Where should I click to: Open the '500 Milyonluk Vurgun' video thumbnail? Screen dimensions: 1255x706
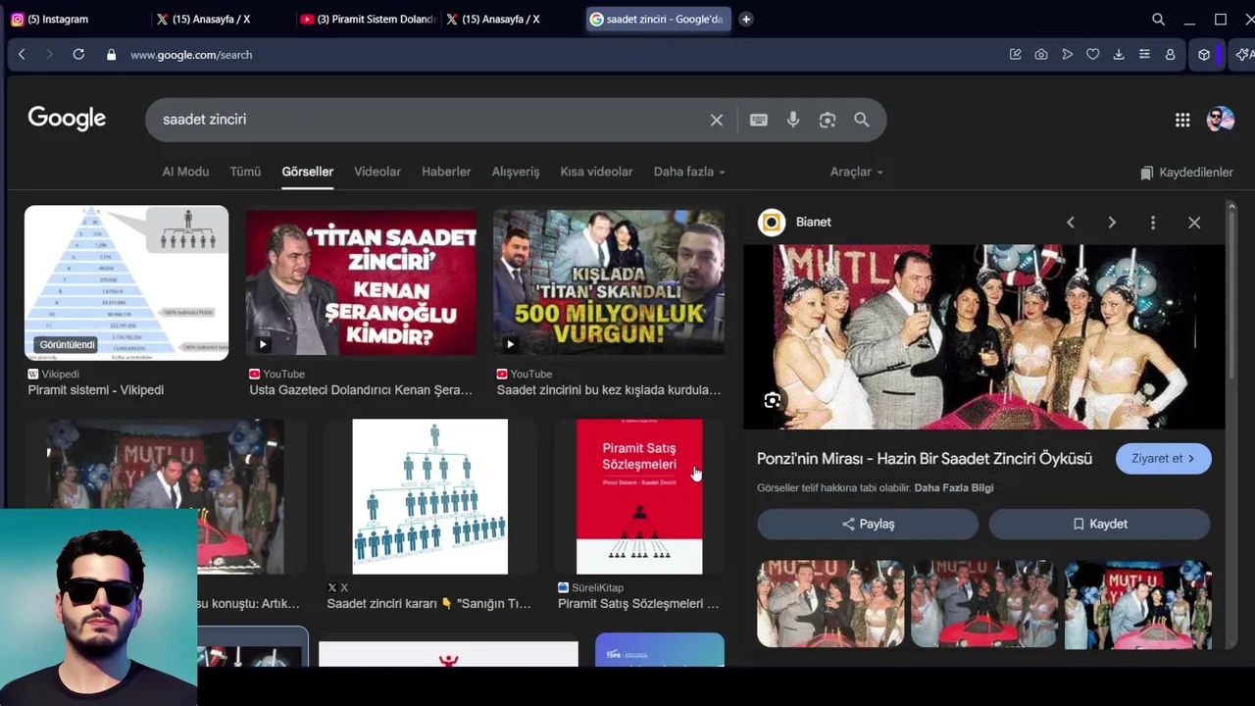pyautogui.click(x=609, y=282)
